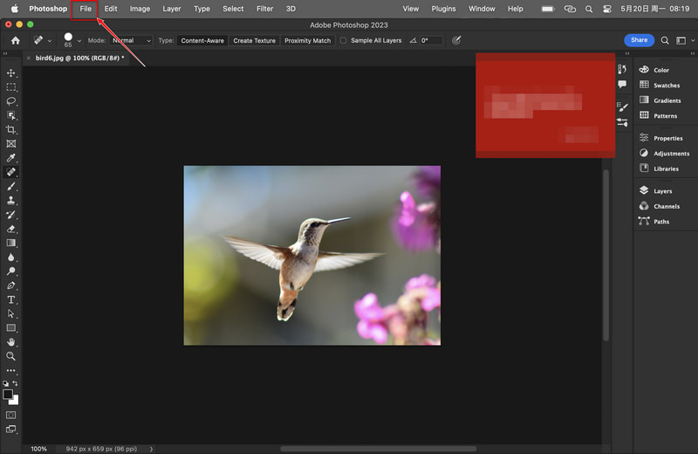This screenshot has height=454, width=698.
Task: Open the Window menu
Action: tap(482, 9)
